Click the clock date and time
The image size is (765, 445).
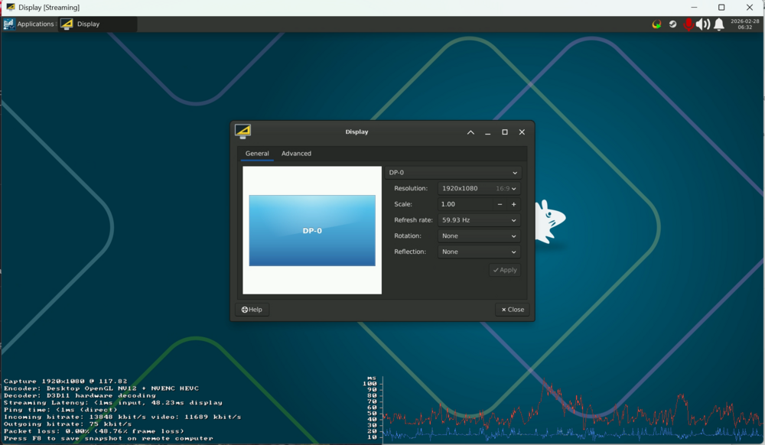click(x=744, y=24)
